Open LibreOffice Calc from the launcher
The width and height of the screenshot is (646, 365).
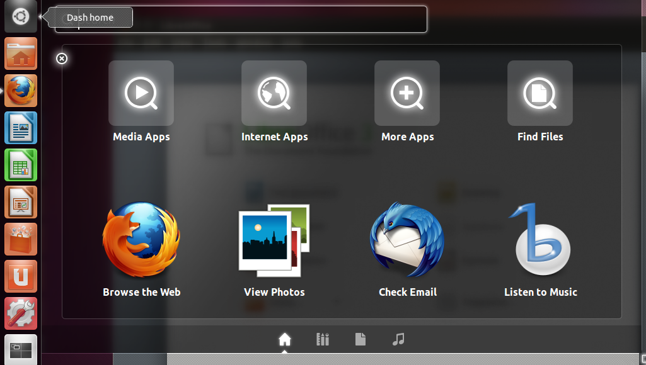click(x=21, y=166)
